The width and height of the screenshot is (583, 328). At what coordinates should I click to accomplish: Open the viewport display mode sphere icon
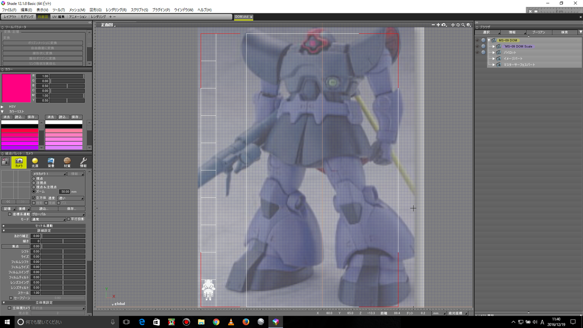(469, 25)
